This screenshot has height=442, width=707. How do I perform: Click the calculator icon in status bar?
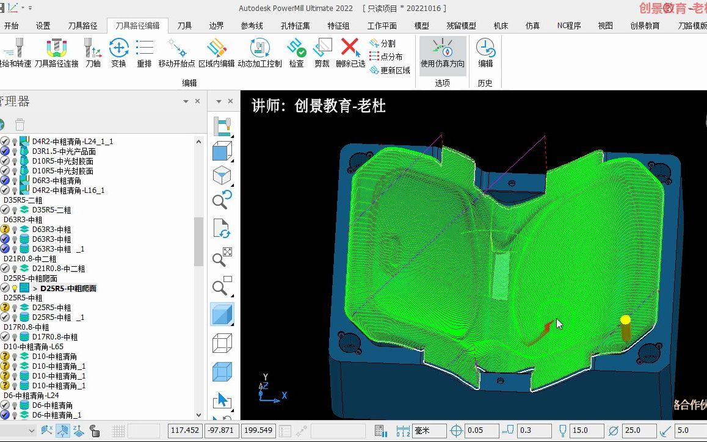click(x=380, y=431)
